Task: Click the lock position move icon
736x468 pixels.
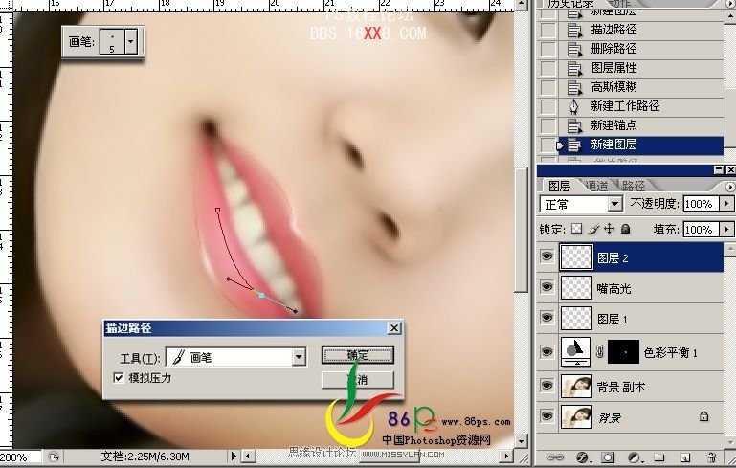Action: (x=609, y=230)
